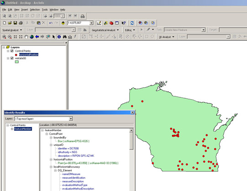Screen dimensions: 247x191
Task: Open the Find binoculars tool
Action: pyautogui.click(x=64, y=37)
